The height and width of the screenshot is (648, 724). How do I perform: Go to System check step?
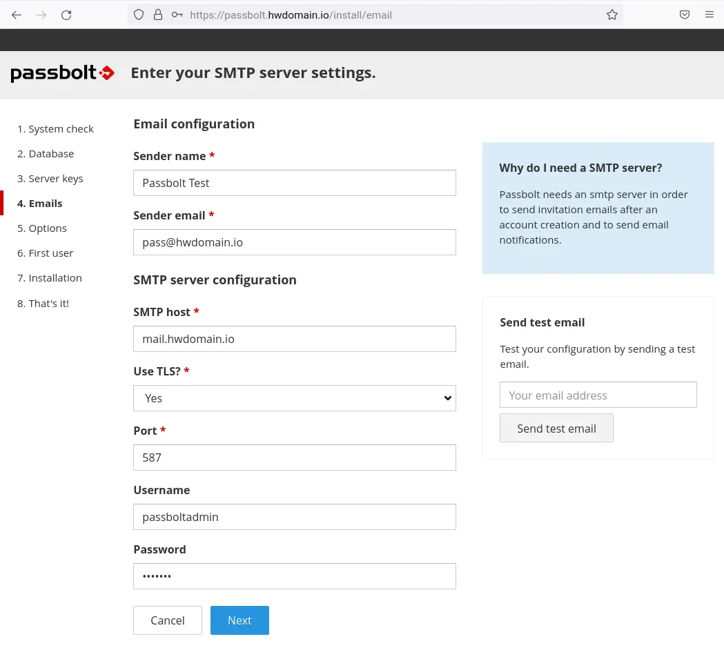click(55, 129)
